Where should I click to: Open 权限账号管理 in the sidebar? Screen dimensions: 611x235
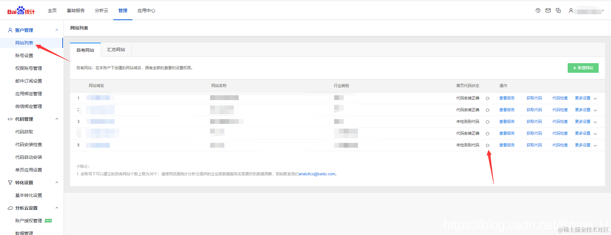pyautogui.click(x=29, y=68)
